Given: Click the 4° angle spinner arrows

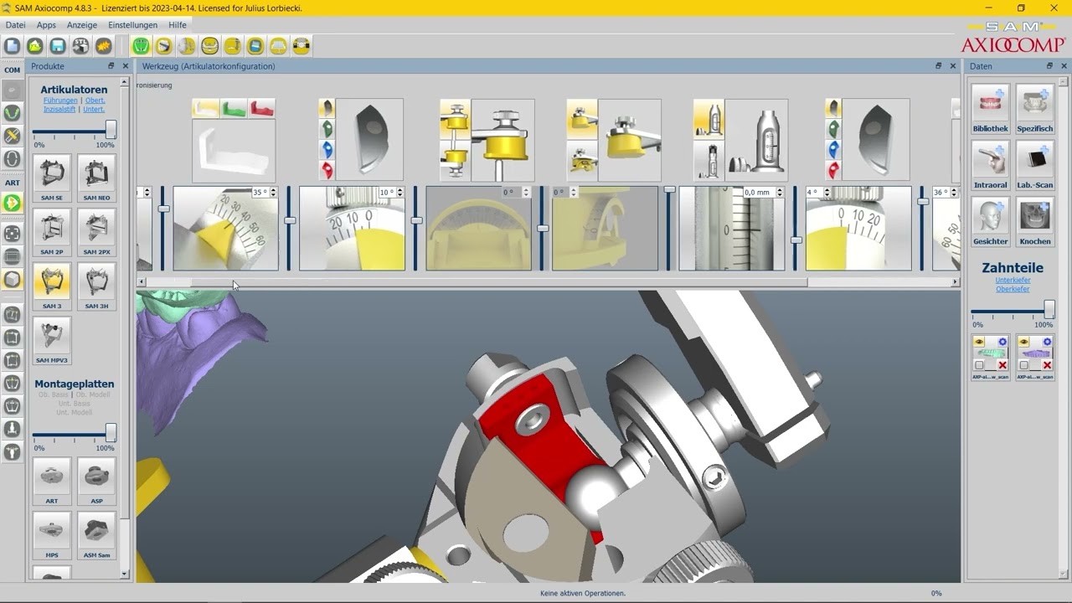Looking at the screenshot, I should point(827,193).
